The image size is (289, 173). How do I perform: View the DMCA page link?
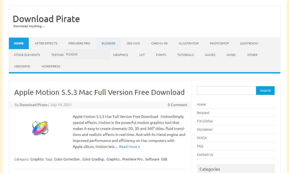click(202, 138)
